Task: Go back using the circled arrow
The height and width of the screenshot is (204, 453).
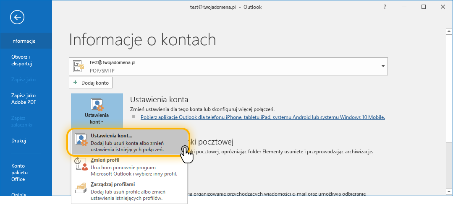Action: (x=17, y=17)
